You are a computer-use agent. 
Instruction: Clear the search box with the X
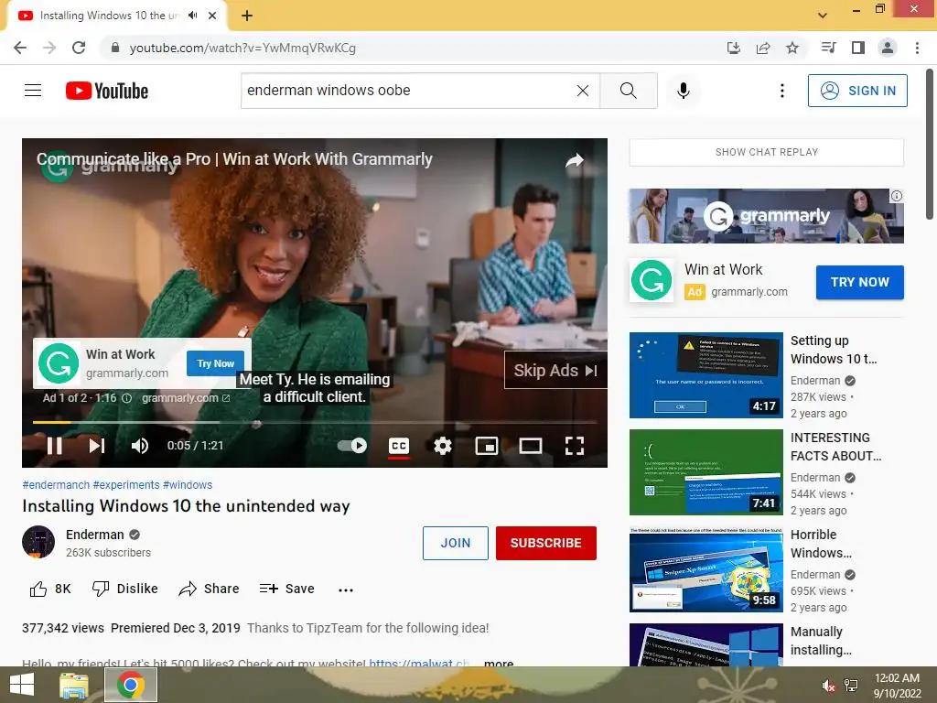pyautogui.click(x=583, y=91)
